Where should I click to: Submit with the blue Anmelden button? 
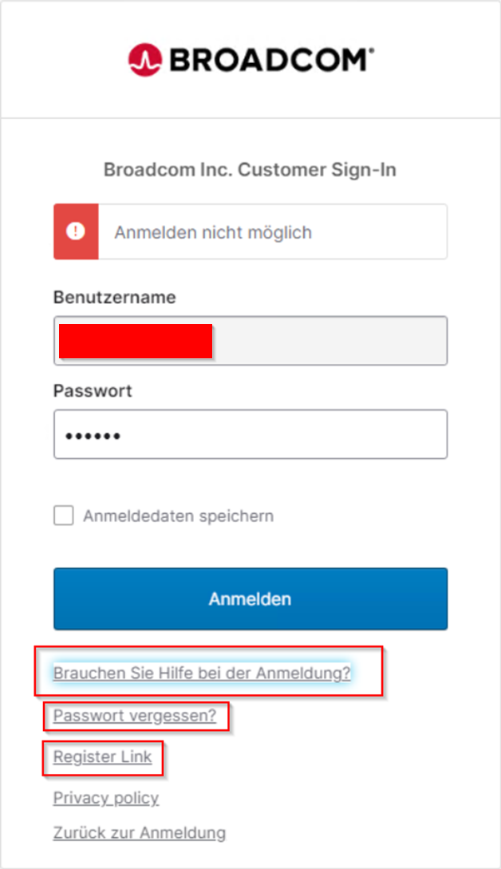pyautogui.click(x=250, y=598)
